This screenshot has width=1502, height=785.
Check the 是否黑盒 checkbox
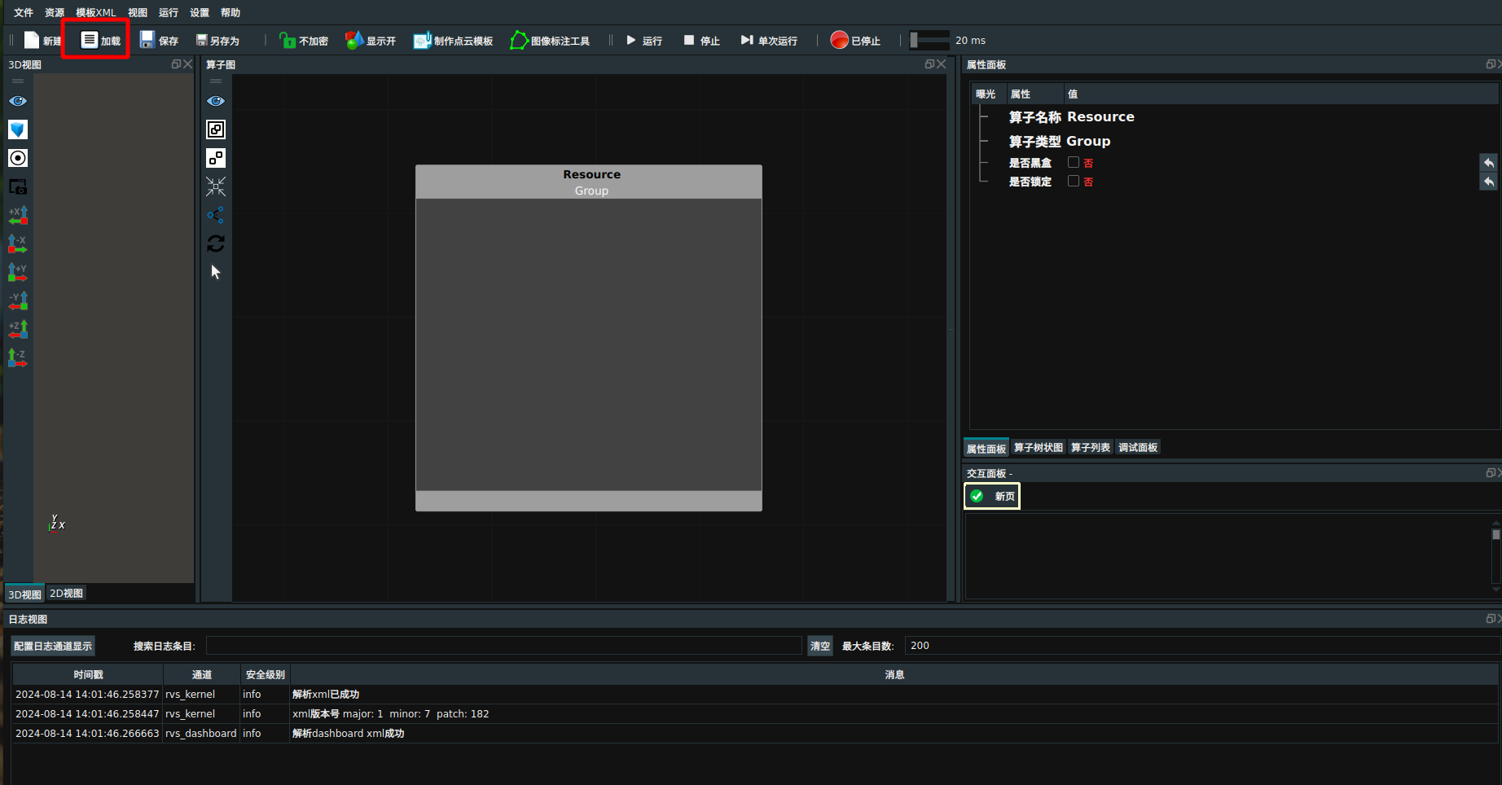point(1074,162)
